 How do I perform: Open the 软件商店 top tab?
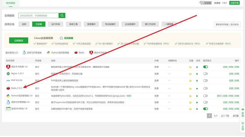11,3
